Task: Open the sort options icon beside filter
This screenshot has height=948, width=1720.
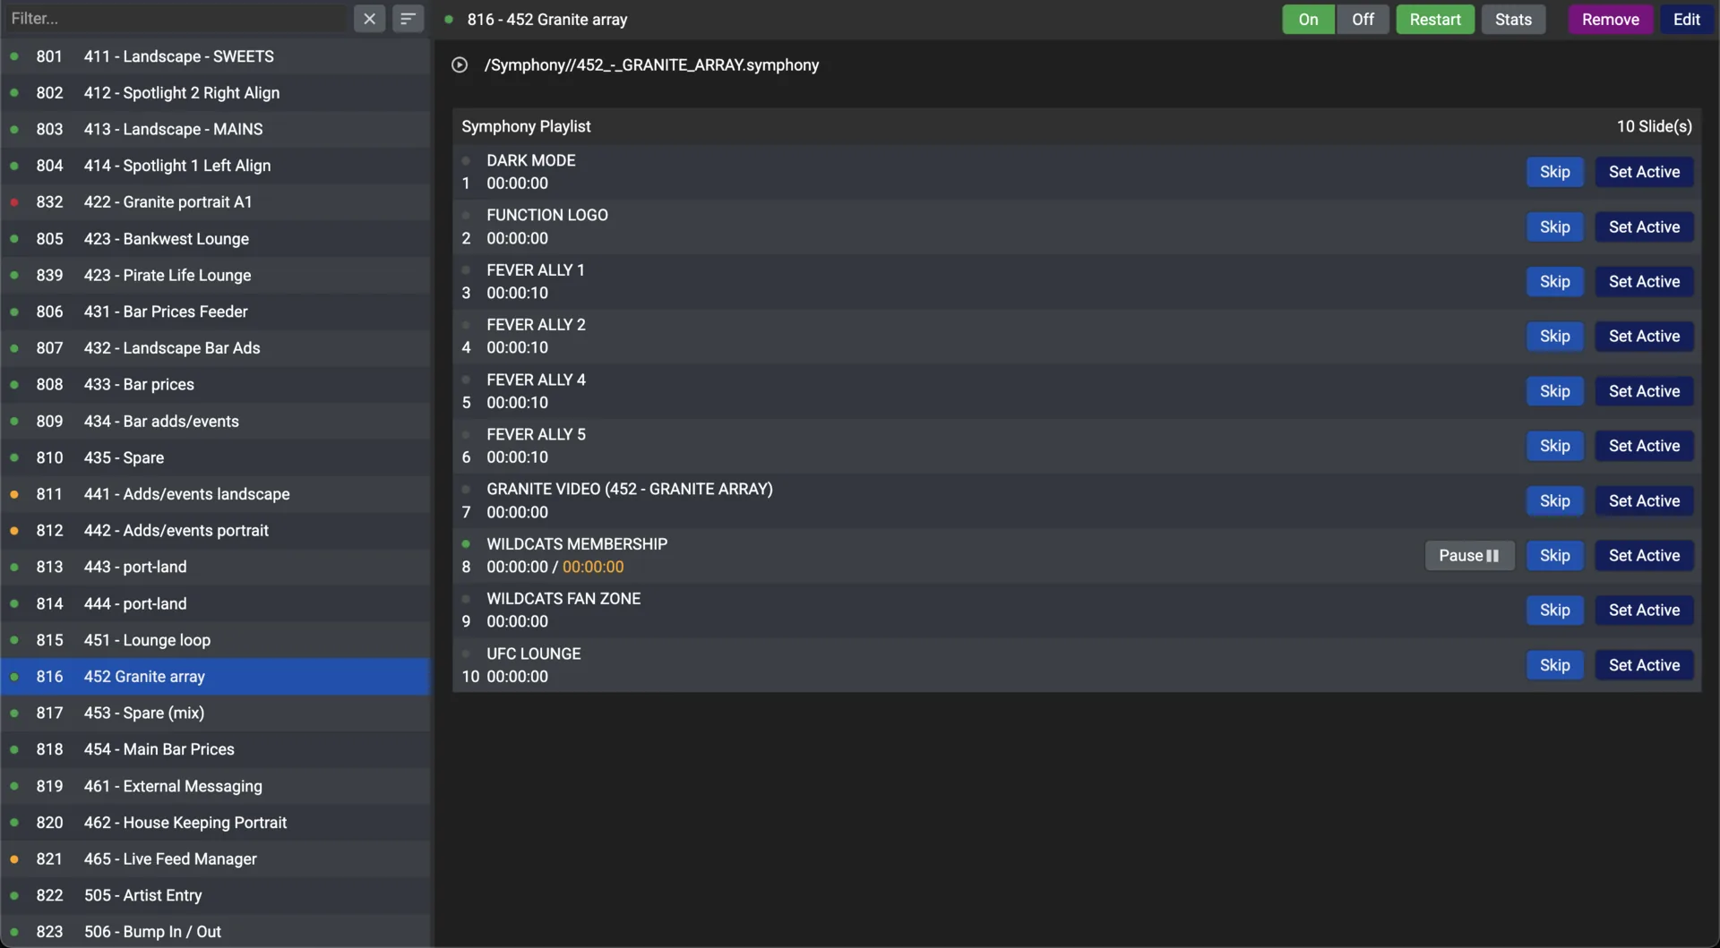Action: pyautogui.click(x=408, y=19)
